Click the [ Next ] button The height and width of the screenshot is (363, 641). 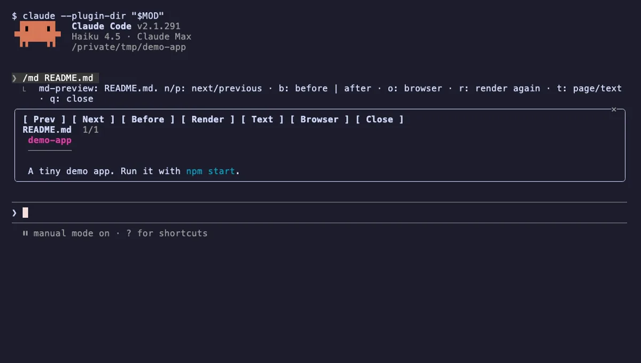click(x=93, y=120)
